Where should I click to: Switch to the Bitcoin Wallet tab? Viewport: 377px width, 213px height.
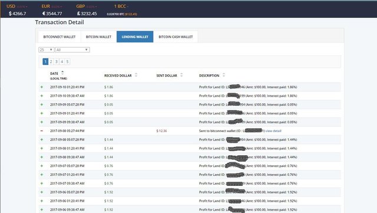(x=98, y=37)
